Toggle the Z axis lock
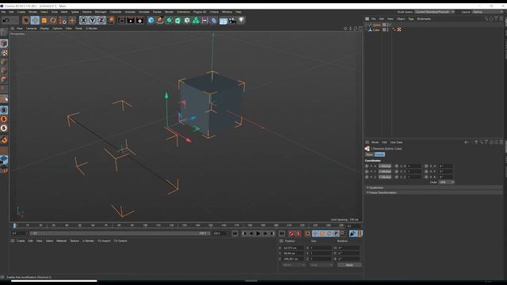507x285 pixels. 101,21
